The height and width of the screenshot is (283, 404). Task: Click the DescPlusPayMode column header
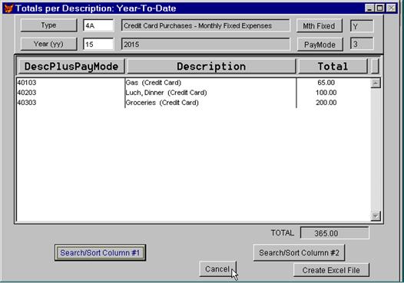(71, 67)
